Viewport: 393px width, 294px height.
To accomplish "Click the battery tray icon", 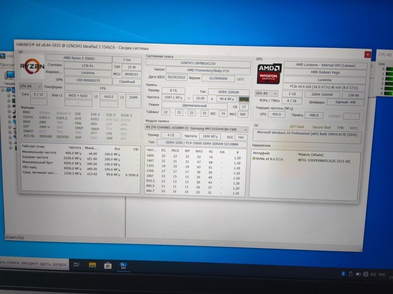I will pos(358,274).
